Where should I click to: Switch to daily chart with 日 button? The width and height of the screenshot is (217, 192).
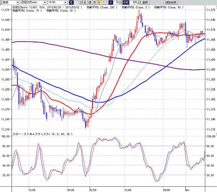point(85,2)
